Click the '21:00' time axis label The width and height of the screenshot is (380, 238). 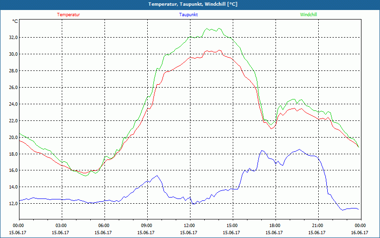tap(318, 226)
